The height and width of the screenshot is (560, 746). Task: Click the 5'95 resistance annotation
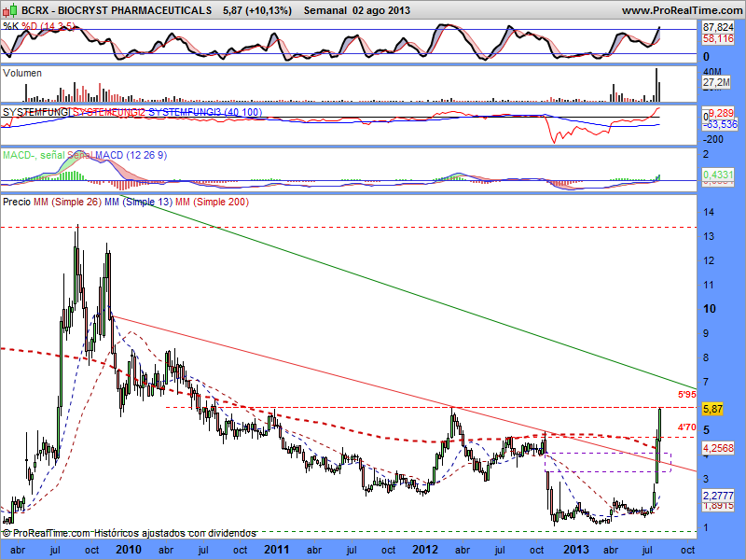(x=687, y=394)
